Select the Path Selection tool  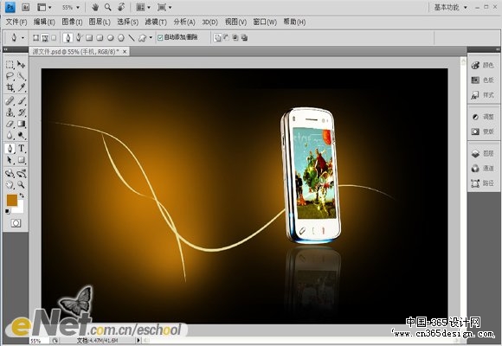point(10,160)
